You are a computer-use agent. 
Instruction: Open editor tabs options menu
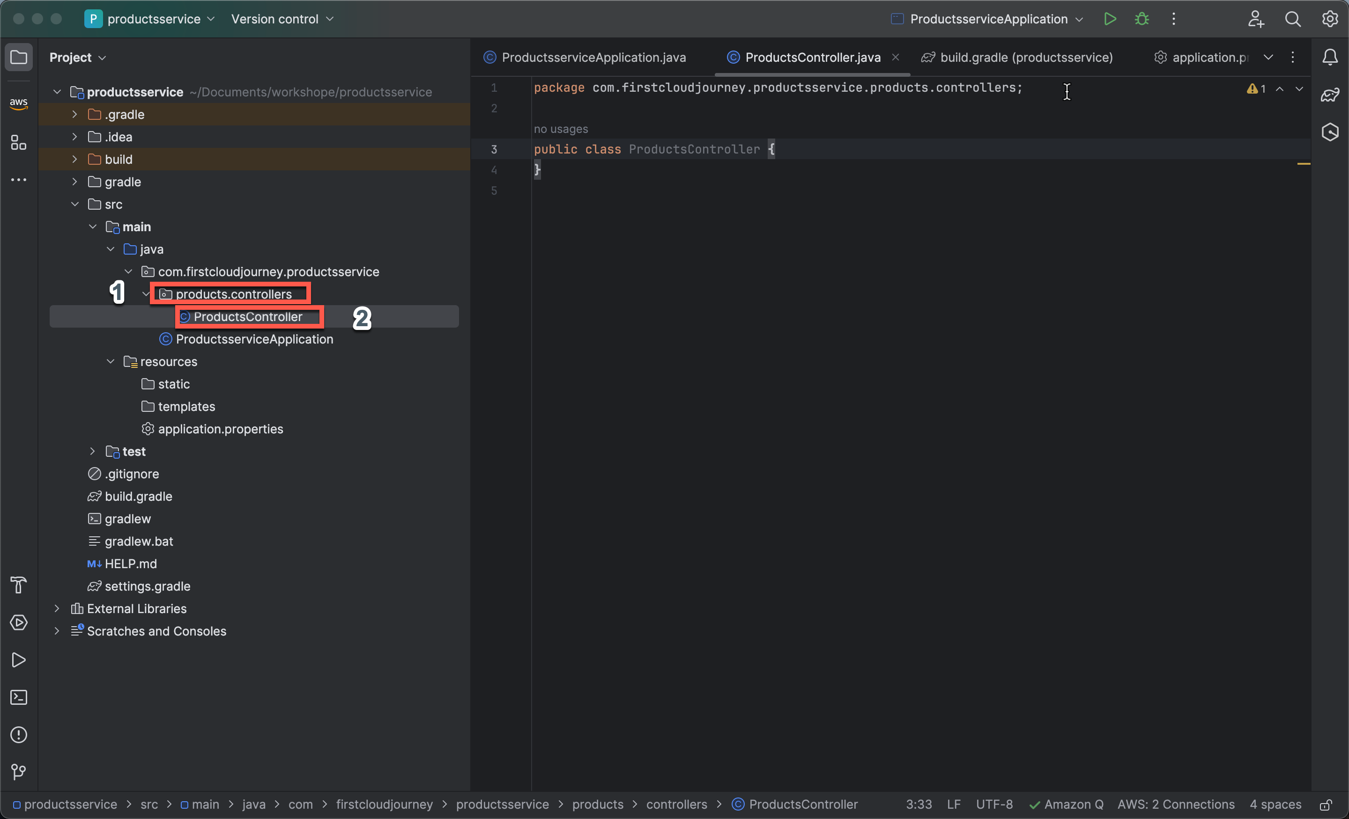(x=1293, y=57)
